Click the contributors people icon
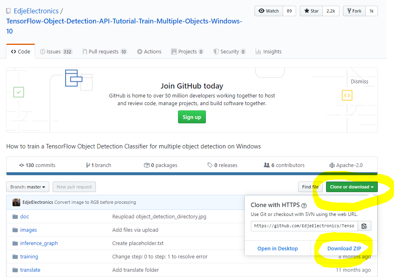The width and height of the screenshot is (394, 277). pyautogui.click(x=267, y=165)
